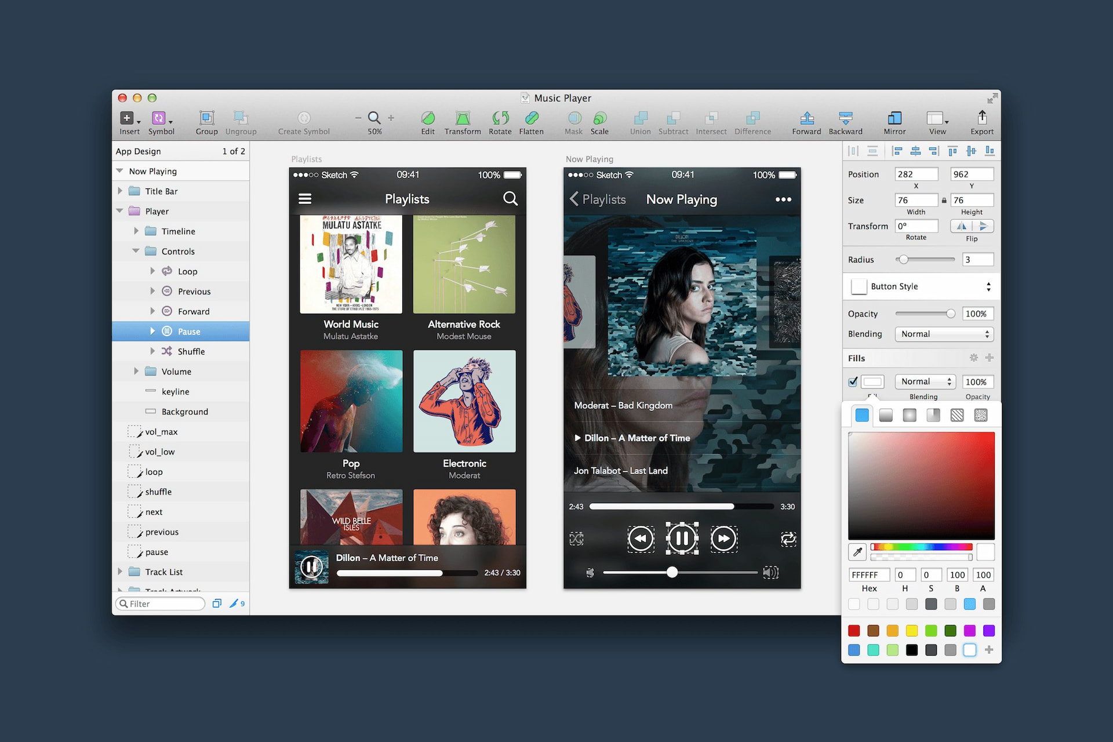Viewport: 1113px width, 742px height.
Task: Select the Previous layer
Action: [x=181, y=291]
